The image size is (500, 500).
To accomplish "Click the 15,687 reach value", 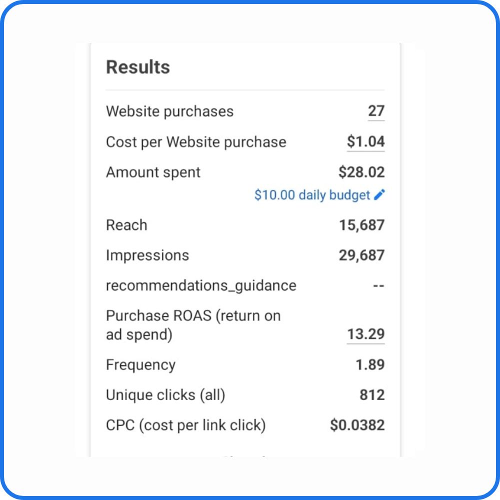I will (x=362, y=225).
